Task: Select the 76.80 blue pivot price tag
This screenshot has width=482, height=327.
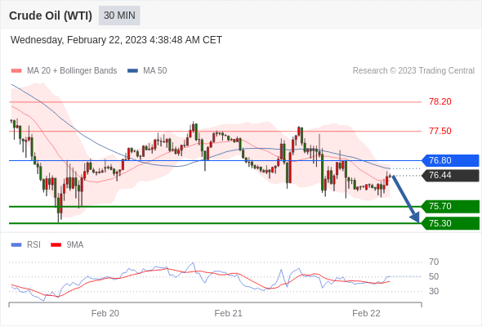Action: point(450,160)
